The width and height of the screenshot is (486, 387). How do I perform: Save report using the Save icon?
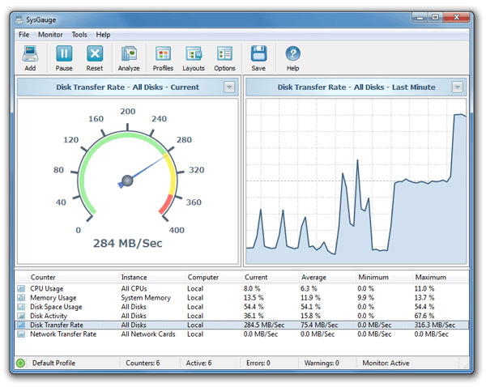coord(258,55)
